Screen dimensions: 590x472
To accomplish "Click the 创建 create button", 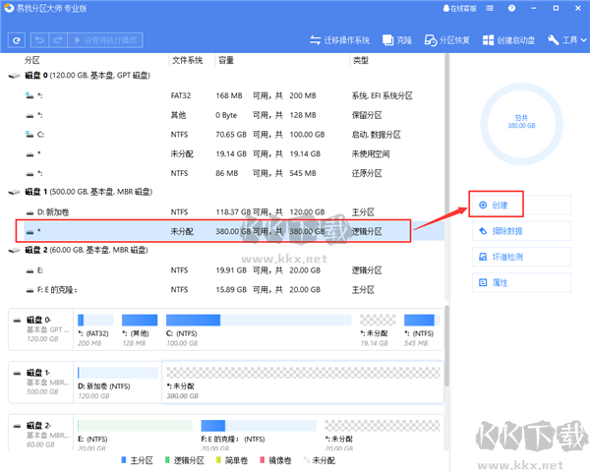I will (521, 206).
